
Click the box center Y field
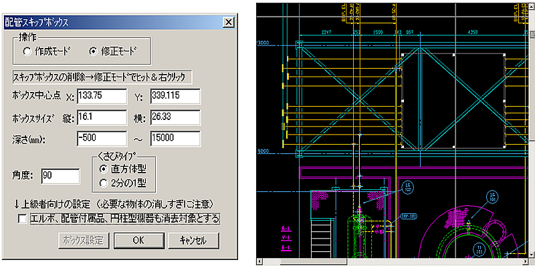click(x=176, y=97)
